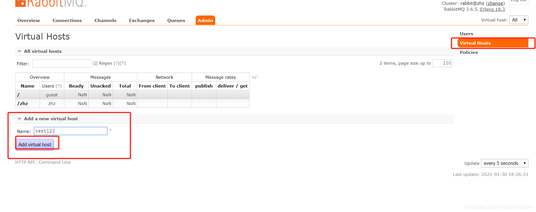Image resolution: width=536 pixels, height=212 pixels.
Task: Open the / virtual host
Action: (18, 95)
